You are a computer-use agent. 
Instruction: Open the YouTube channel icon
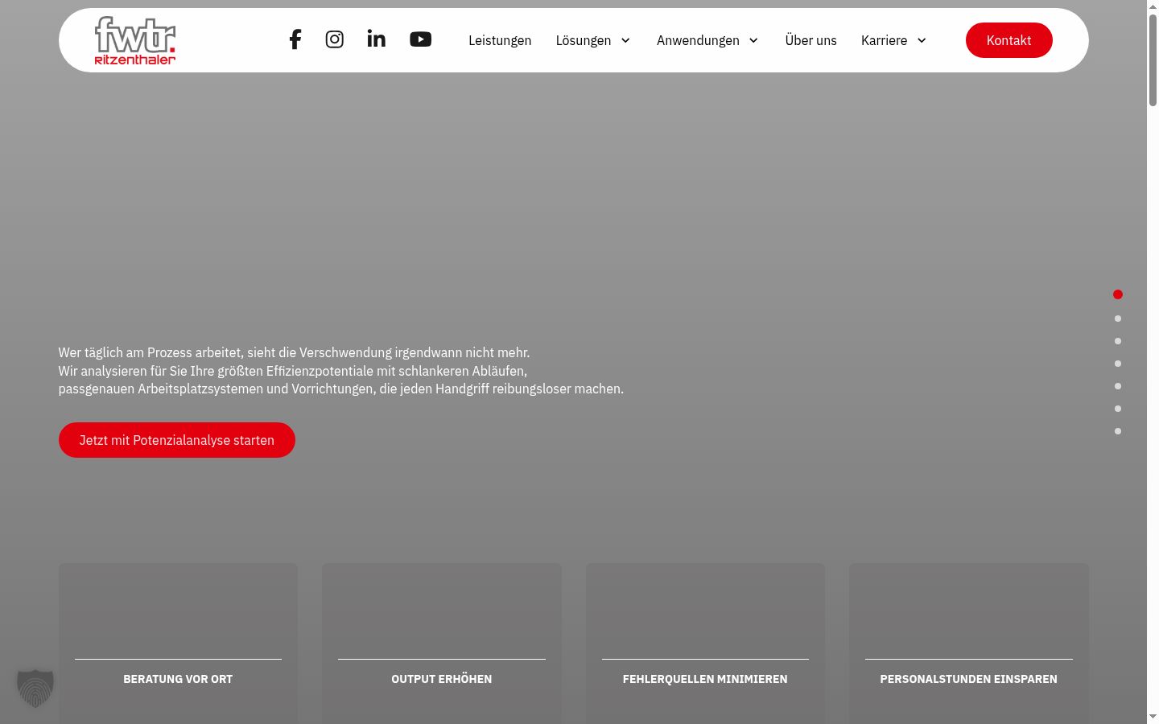tap(421, 39)
